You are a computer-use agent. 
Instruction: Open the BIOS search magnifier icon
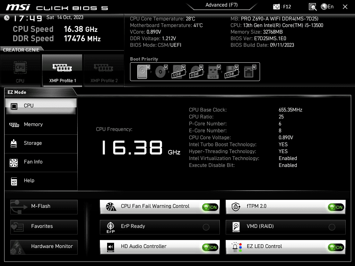point(313,7)
